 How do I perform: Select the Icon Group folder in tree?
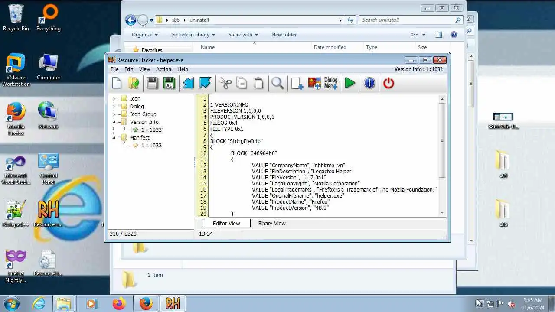click(143, 114)
